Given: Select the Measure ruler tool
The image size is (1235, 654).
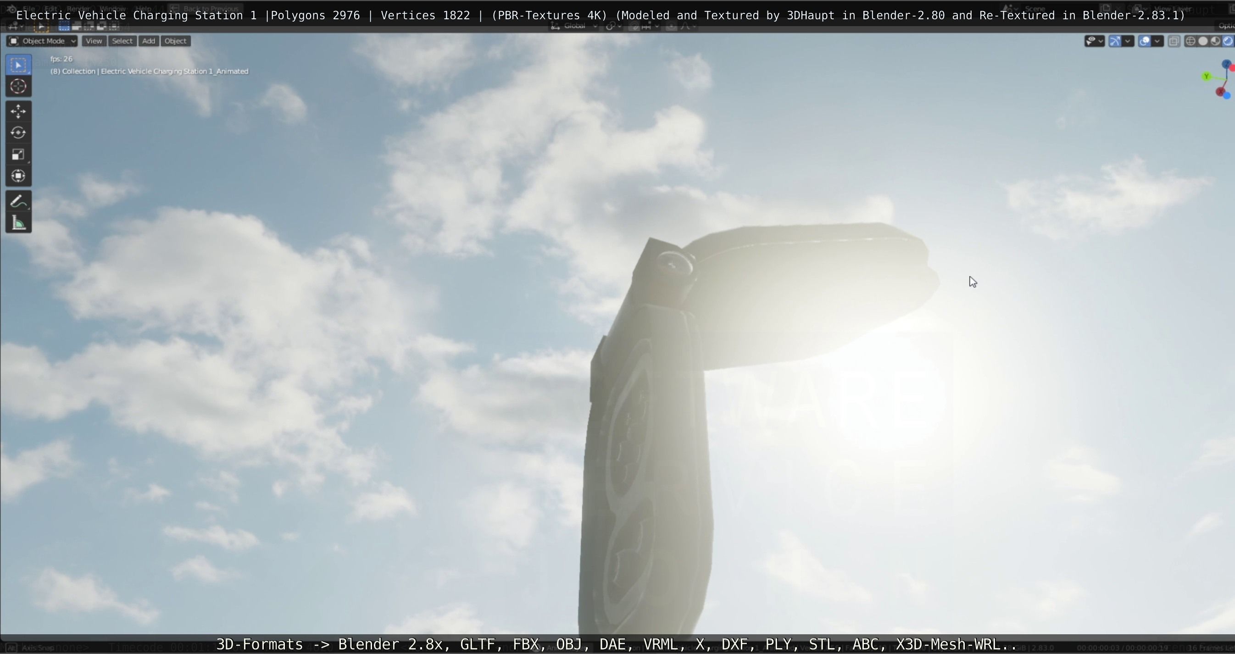Looking at the screenshot, I should [x=18, y=223].
